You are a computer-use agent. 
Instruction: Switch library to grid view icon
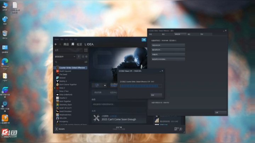pyautogui.click(x=86, y=50)
